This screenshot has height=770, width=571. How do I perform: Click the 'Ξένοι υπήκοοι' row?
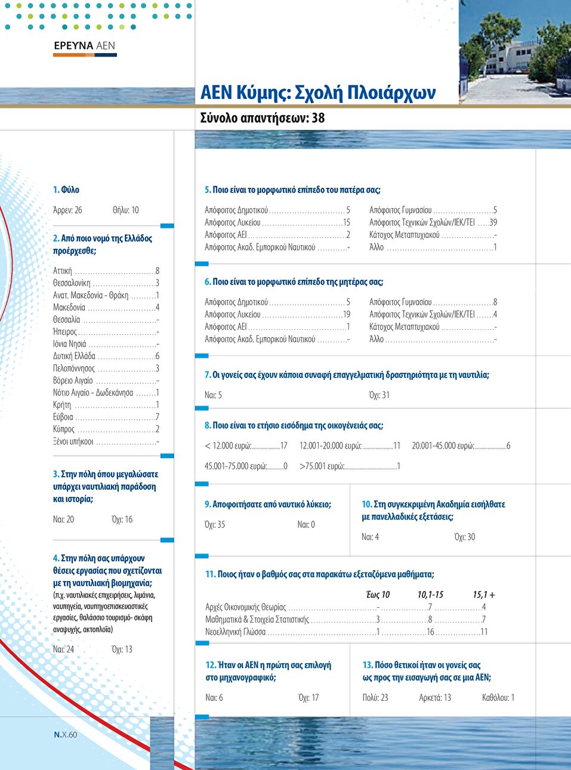(106, 441)
